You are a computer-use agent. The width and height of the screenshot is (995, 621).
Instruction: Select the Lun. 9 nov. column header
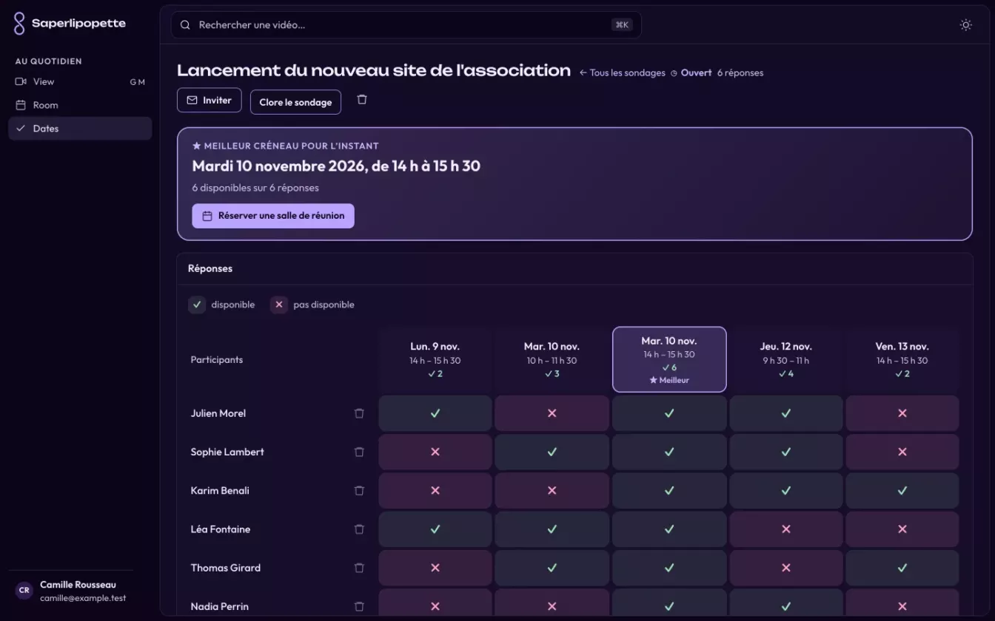click(x=435, y=359)
